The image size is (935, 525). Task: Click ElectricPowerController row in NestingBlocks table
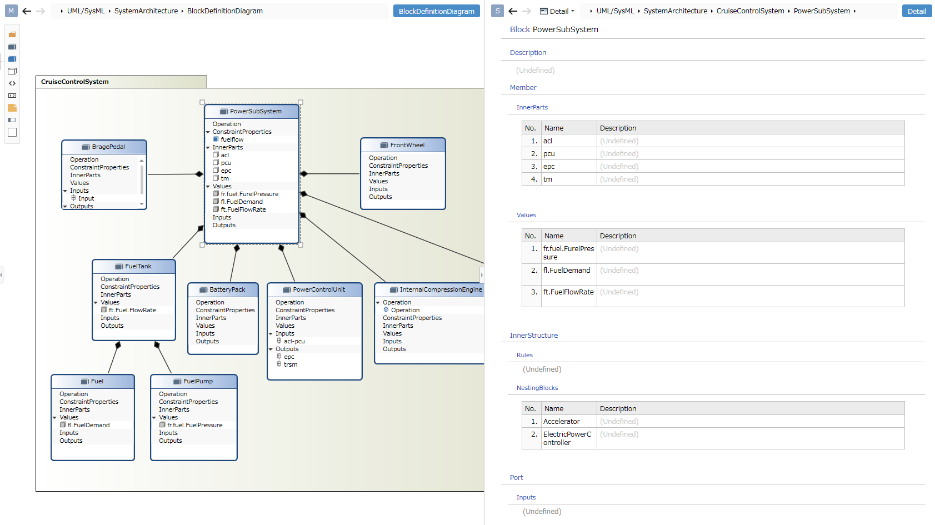(x=713, y=438)
